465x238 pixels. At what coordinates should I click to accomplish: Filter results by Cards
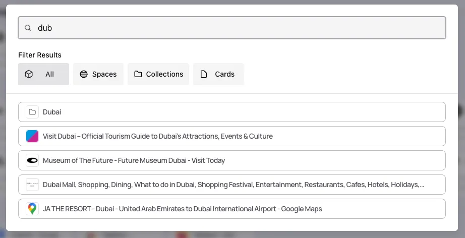pyautogui.click(x=218, y=74)
